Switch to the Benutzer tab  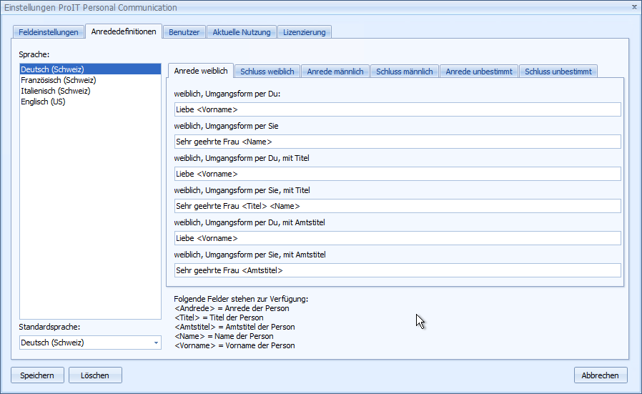[x=184, y=32]
